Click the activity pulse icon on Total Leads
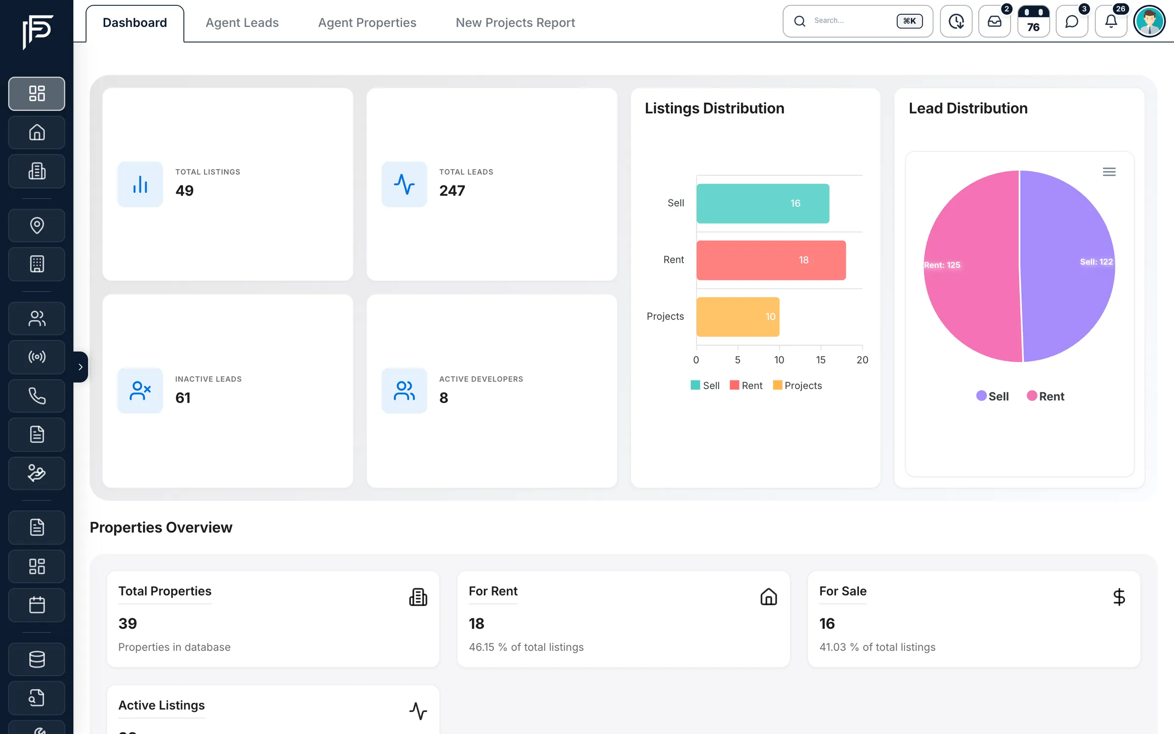This screenshot has height=734, width=1174. click(404, 184)
